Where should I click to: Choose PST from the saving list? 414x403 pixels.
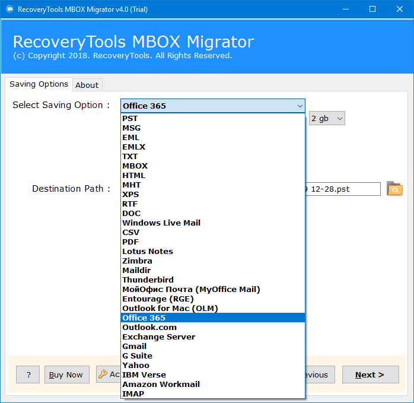213,118
